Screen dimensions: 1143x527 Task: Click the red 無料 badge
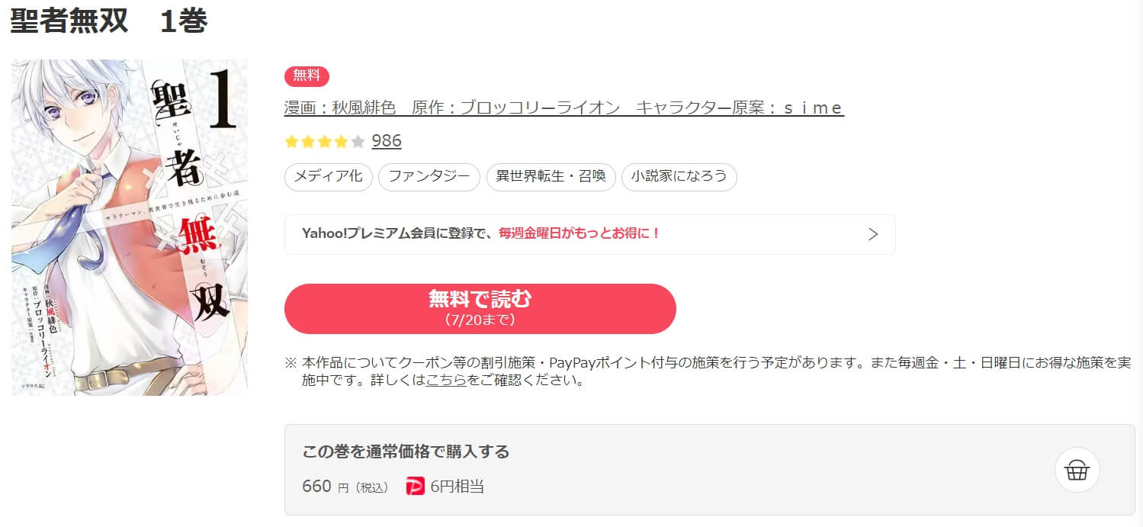[x=307, y=76]
